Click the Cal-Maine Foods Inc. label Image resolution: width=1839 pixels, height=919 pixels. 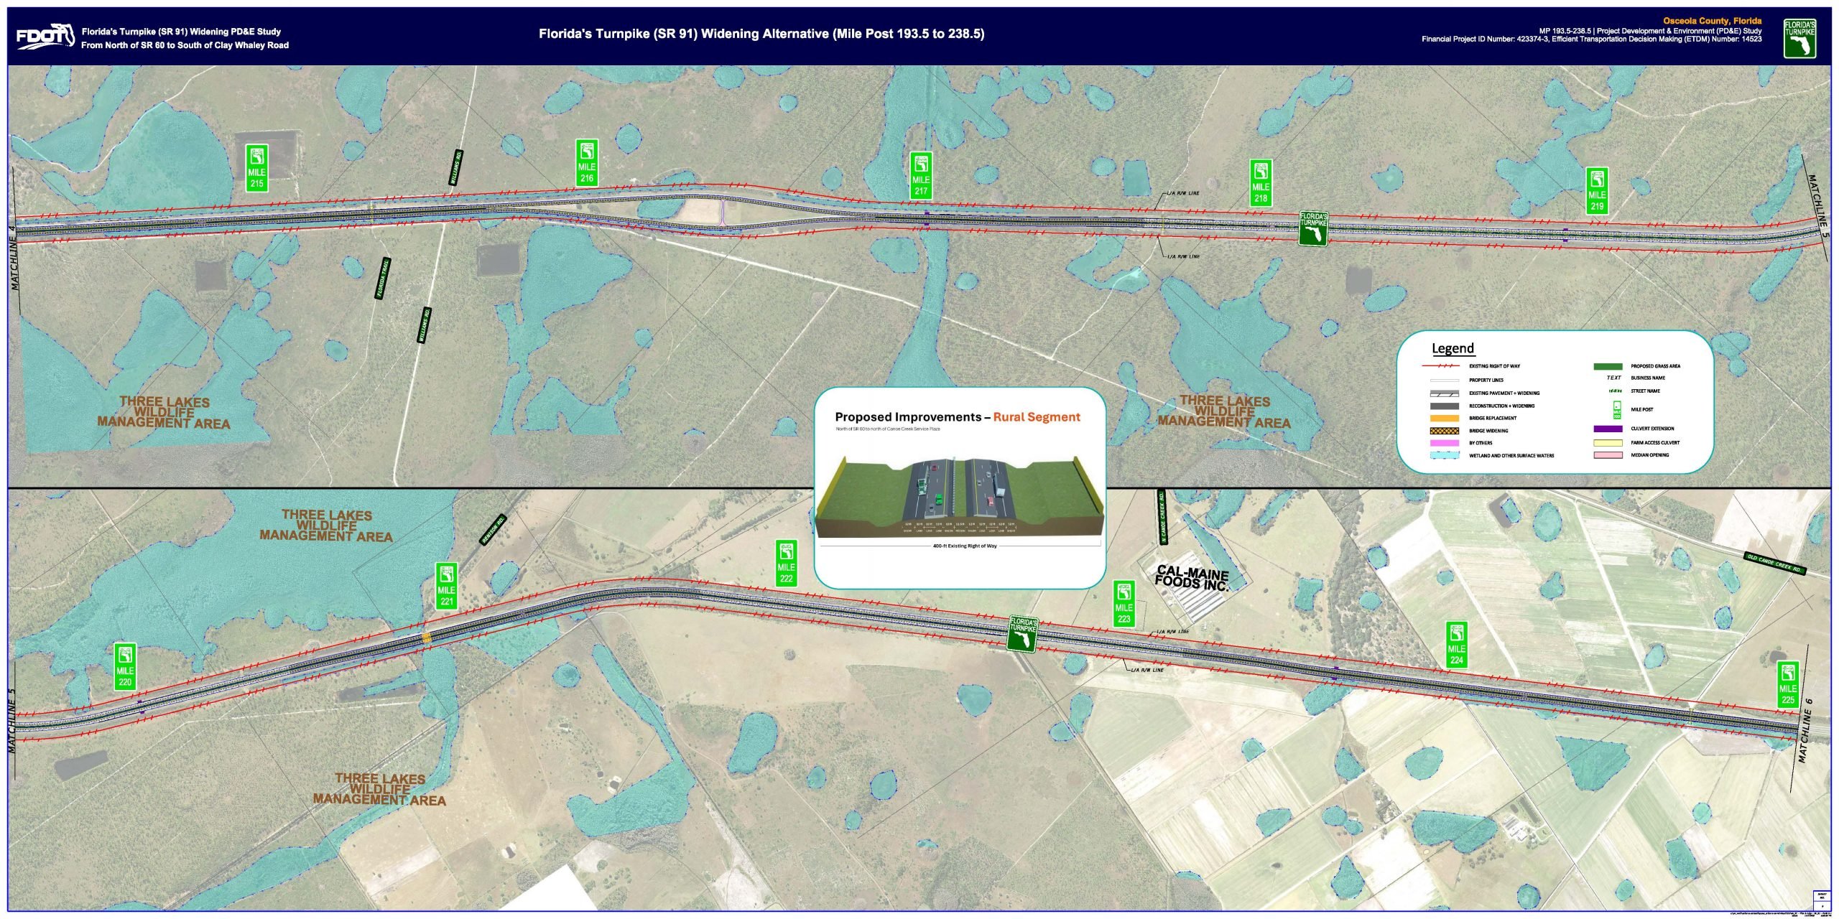pos(1192,578)
